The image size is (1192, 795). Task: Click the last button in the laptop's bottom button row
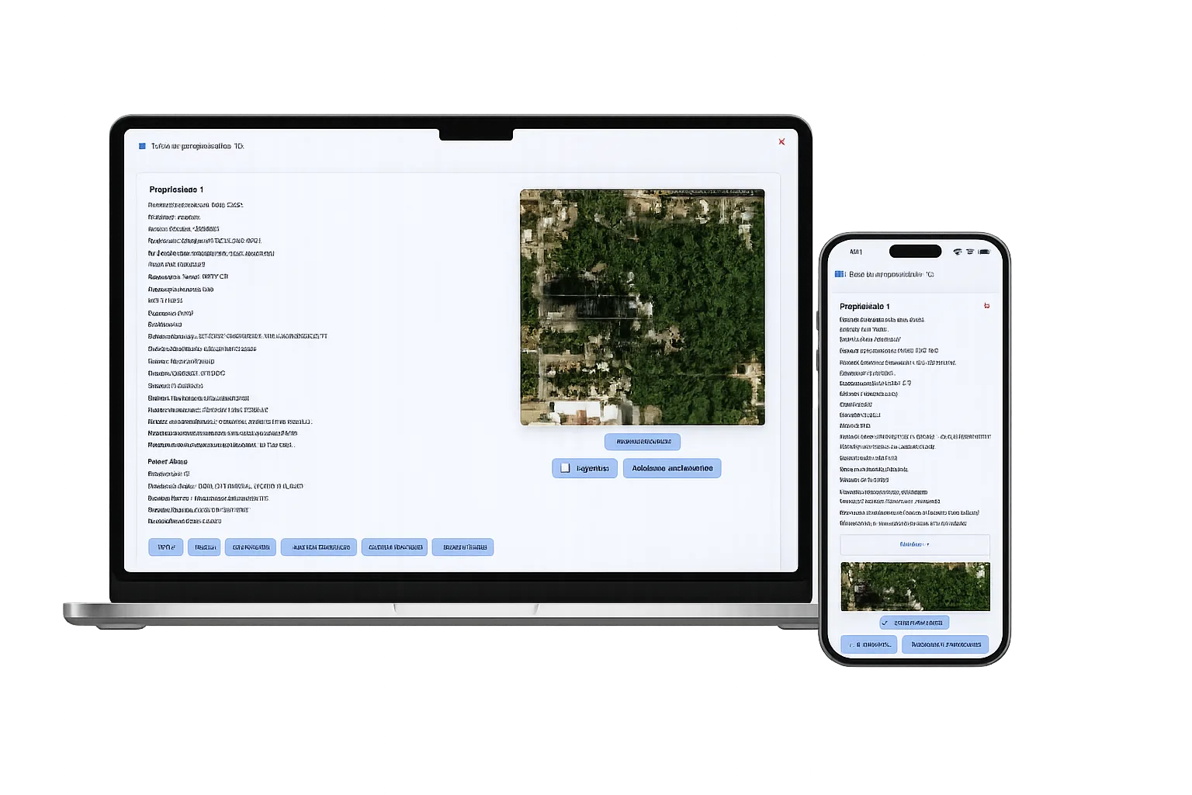coord(463,547)
